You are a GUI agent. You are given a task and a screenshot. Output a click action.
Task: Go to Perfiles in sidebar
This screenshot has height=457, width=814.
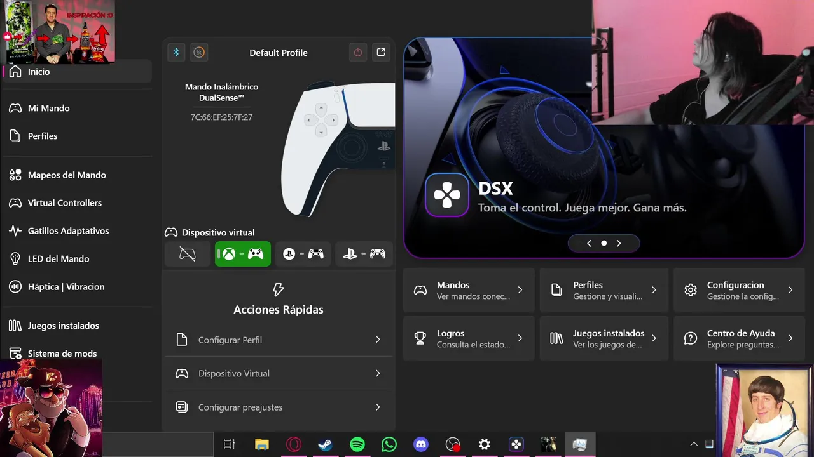[x=78, y=136]
